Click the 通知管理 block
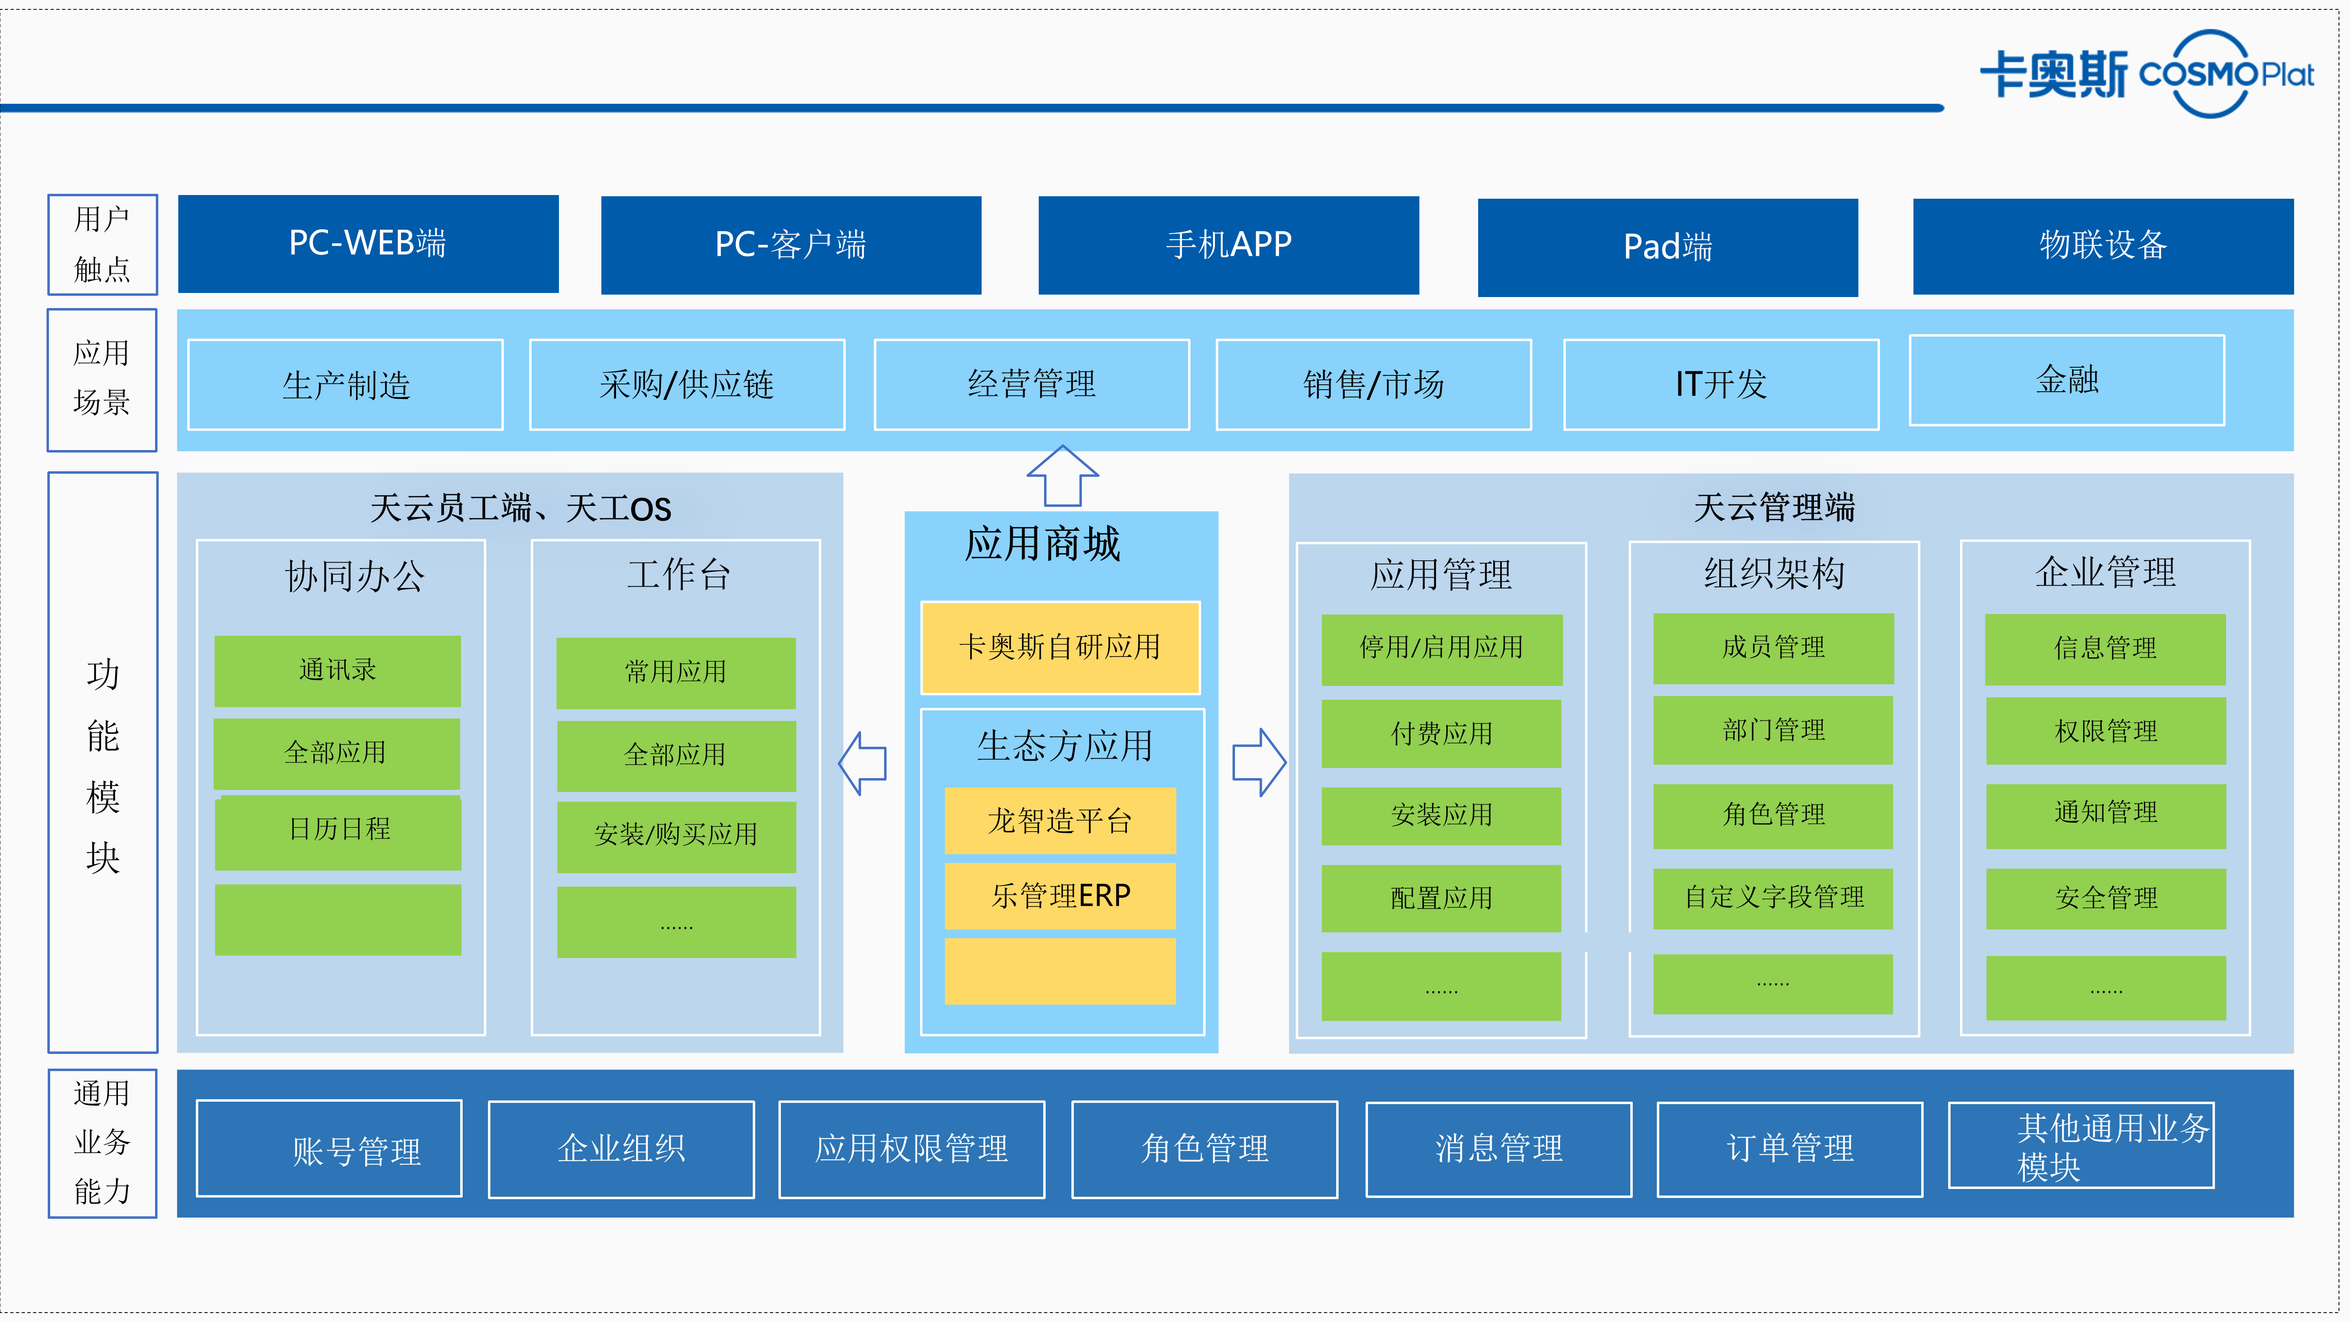Image resolution: width=2350 pixels, height=1322 pixels. 2106,816
